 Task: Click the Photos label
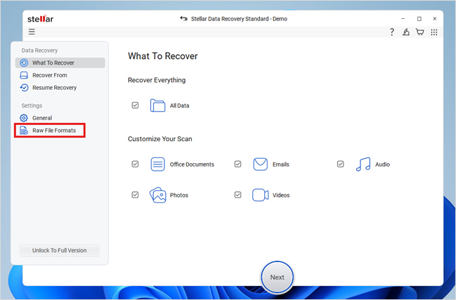[179, 195]
